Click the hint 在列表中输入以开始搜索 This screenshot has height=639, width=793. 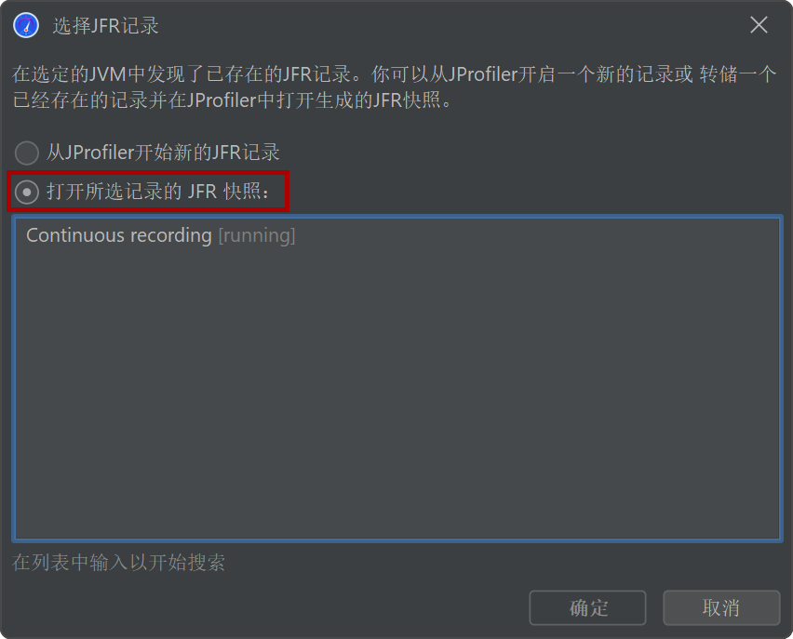[x=119, y=562]
